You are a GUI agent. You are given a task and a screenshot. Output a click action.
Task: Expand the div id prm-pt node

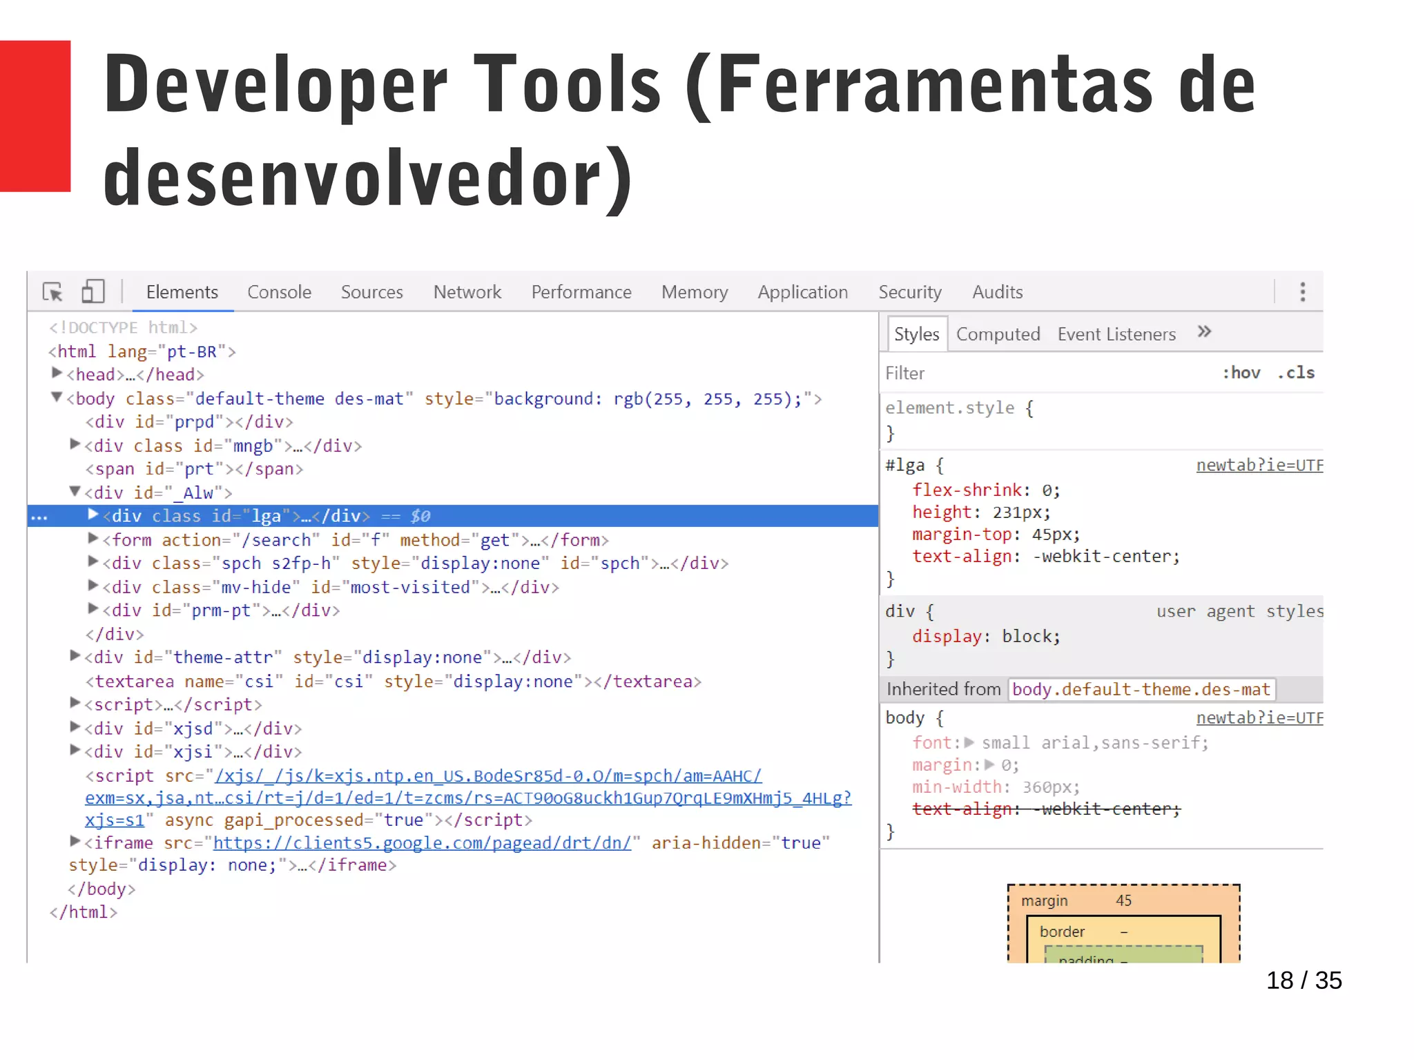point(93,609)
